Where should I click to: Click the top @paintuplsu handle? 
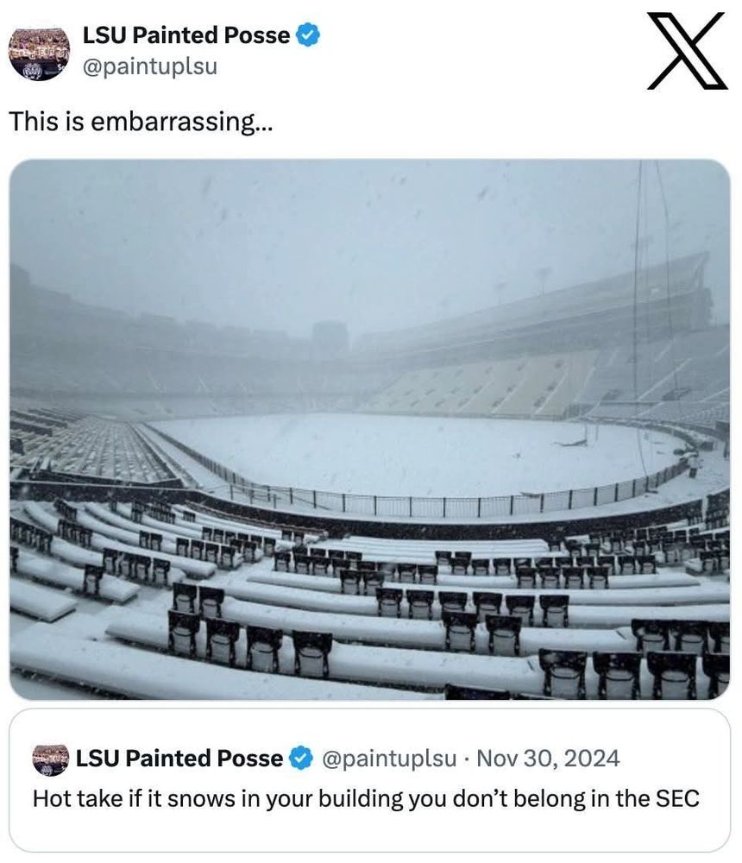(149, 66)
